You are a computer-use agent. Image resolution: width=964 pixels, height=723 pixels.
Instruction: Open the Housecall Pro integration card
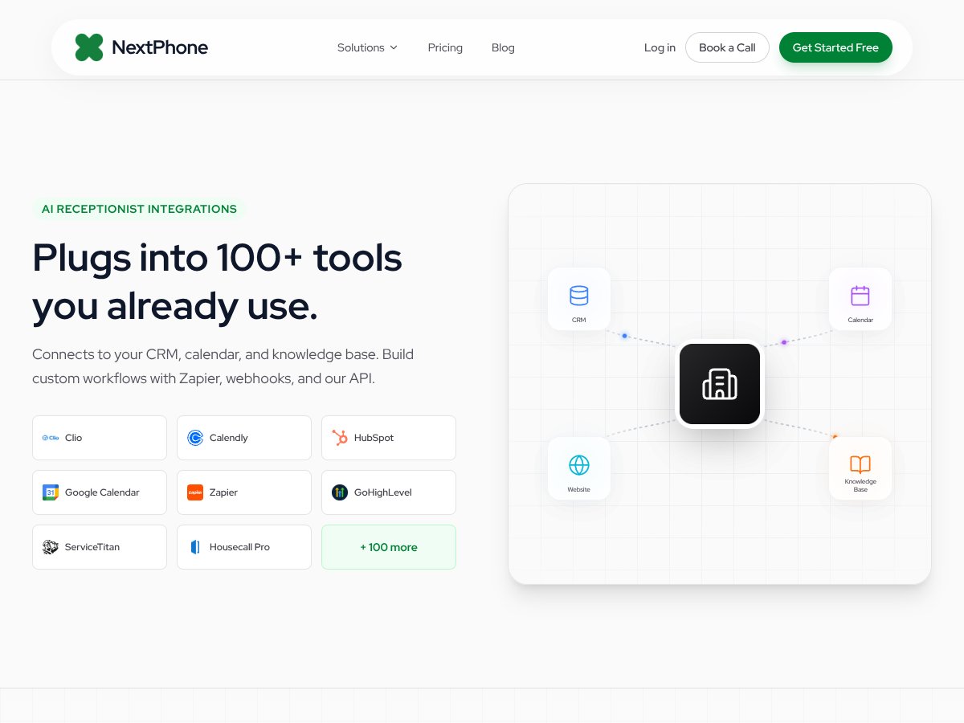244,547
